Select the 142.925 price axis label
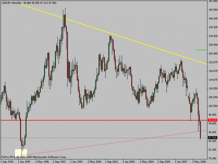 click(213, 19)
